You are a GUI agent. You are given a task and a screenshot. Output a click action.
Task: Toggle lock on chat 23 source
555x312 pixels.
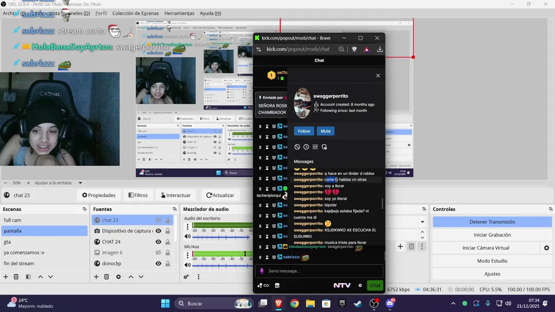click(x=167, y=220)
